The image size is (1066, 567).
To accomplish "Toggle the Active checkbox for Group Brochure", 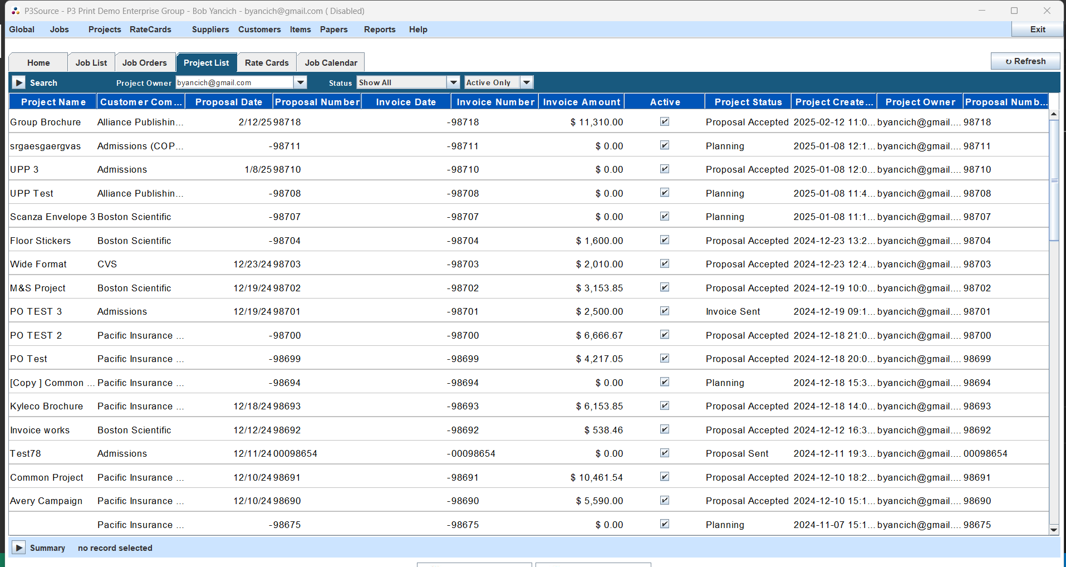I will tap(664, 121).
